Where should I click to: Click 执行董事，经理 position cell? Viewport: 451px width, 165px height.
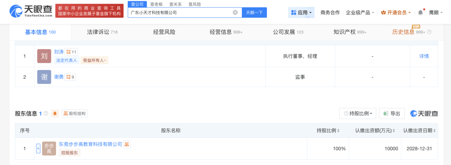coord(300,56)
